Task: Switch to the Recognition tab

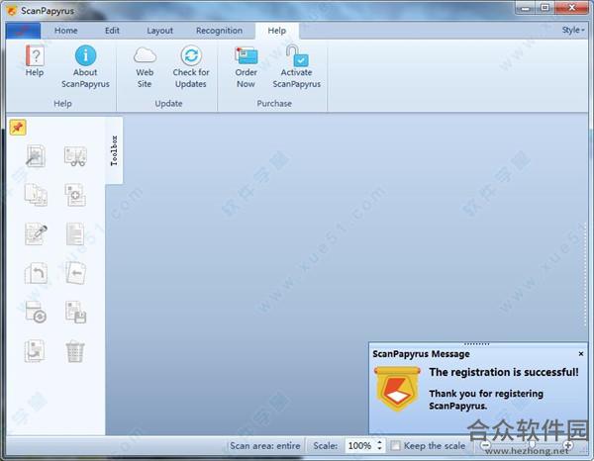Action: click(219, 31)
